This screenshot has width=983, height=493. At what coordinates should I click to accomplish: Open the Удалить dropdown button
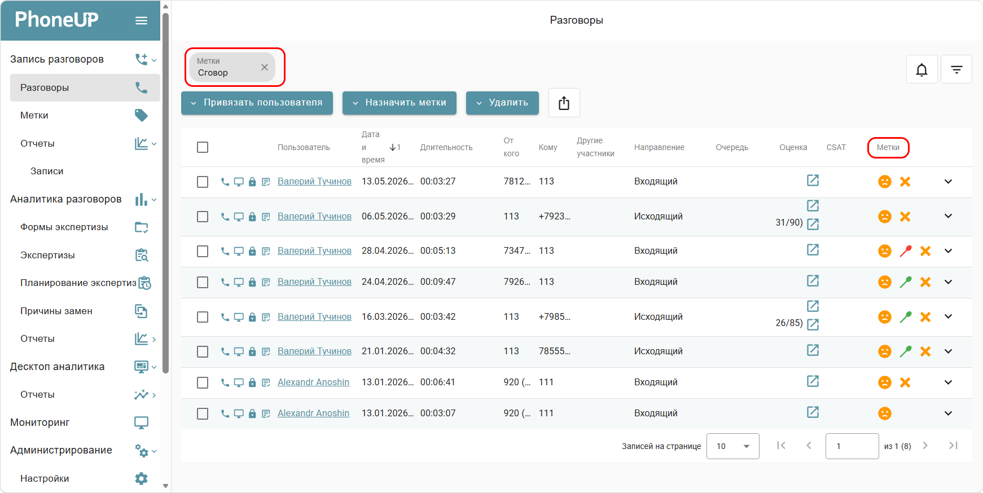point(502,103)
